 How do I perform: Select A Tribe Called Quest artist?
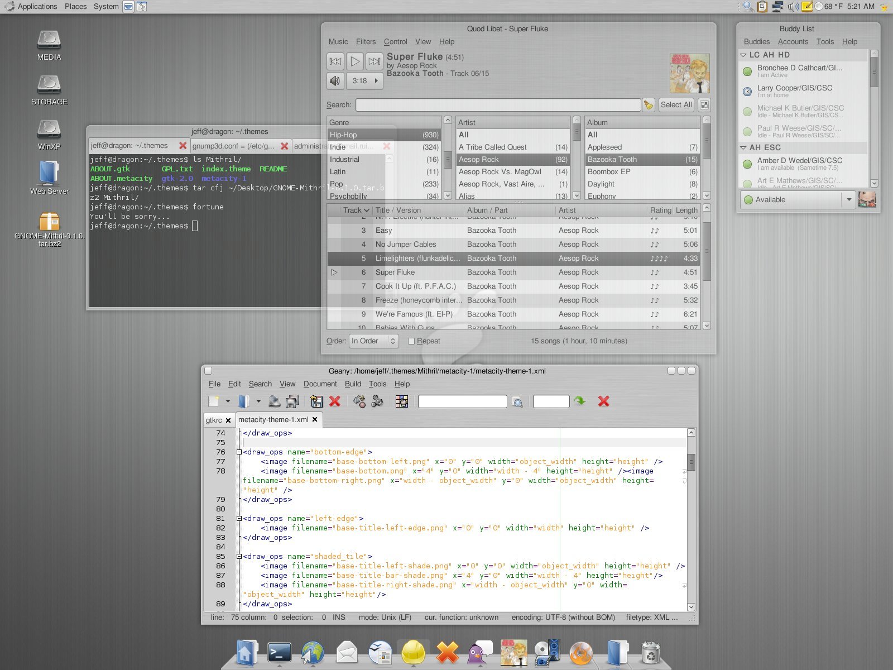[512, 147]
